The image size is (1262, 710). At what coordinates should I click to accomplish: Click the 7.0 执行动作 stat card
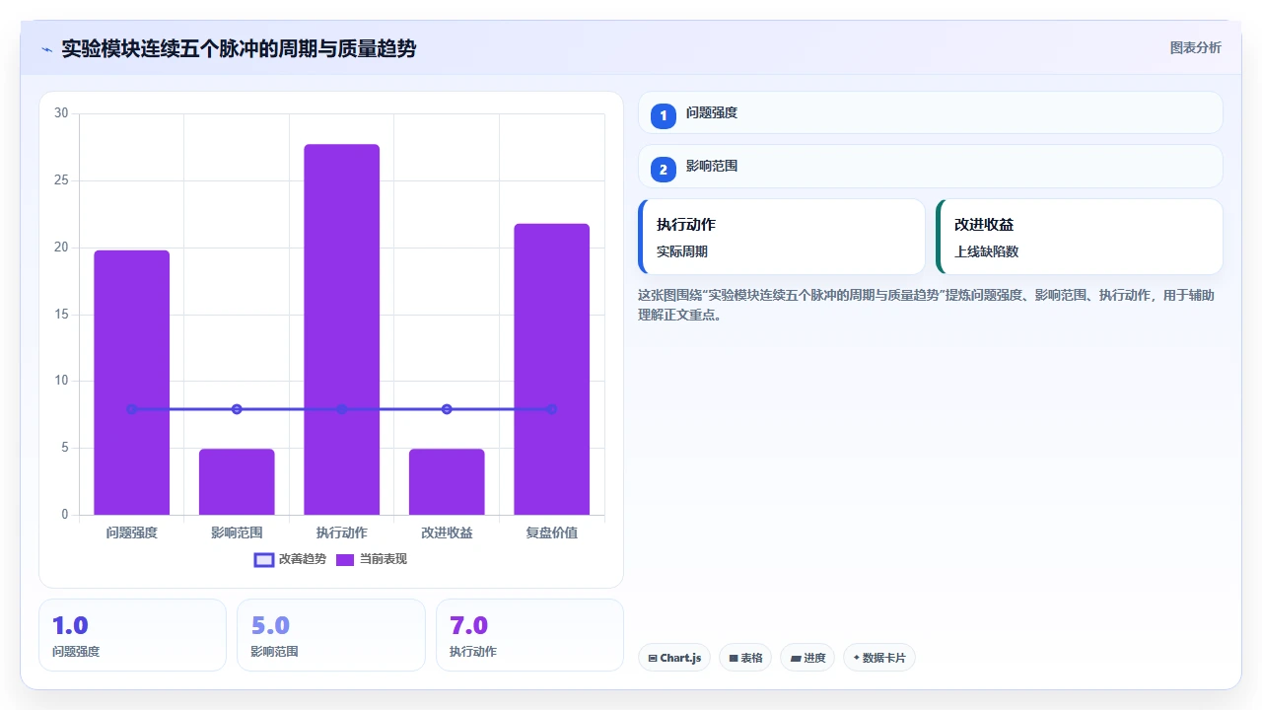[x=529, y=635]
